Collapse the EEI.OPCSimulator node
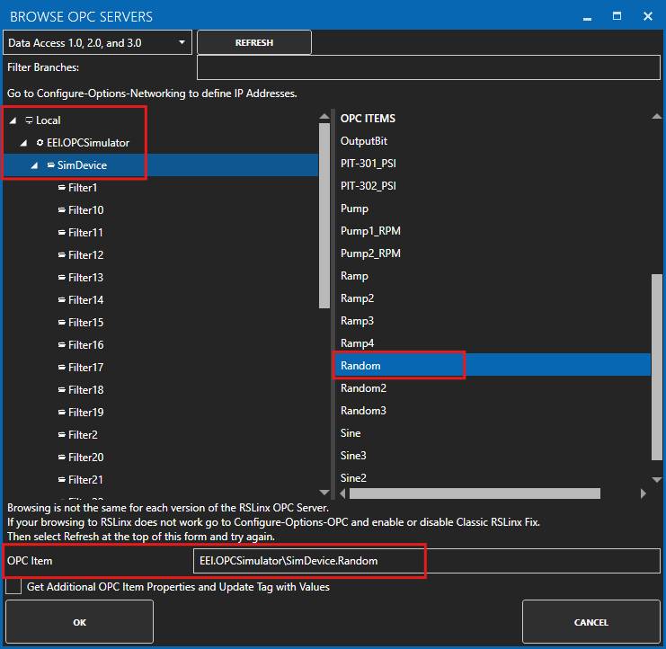This screenshot has width=666, height=649. click(x=24, y=143)
